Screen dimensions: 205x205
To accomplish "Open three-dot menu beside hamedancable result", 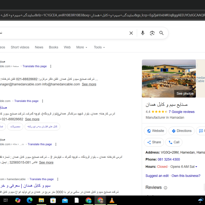I will pyautogui.click(x=58, y=179).
